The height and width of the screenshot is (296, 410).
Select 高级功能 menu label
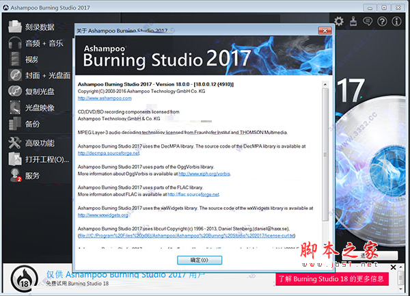40,144
